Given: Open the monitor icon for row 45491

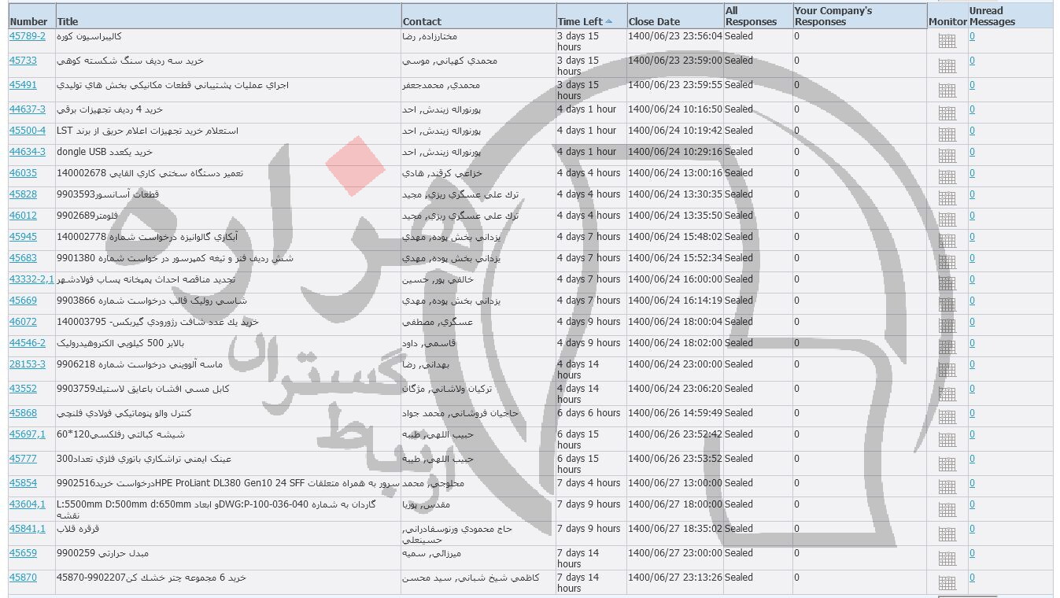Looking at the screenshot, I should [x=947, y=90].
